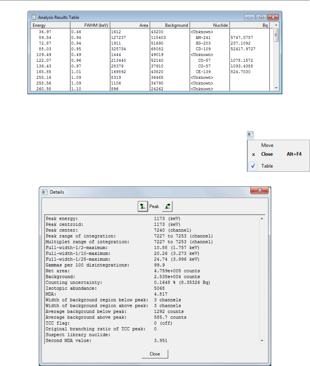Click the Bq column header
The image size is (310, 366).
[250, 25]
